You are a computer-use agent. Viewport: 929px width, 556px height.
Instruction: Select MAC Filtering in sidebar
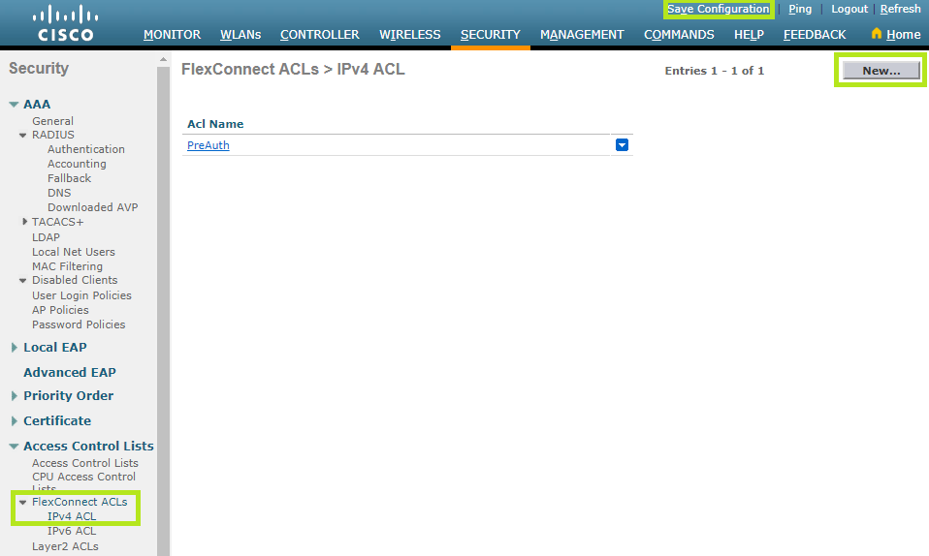67,266
